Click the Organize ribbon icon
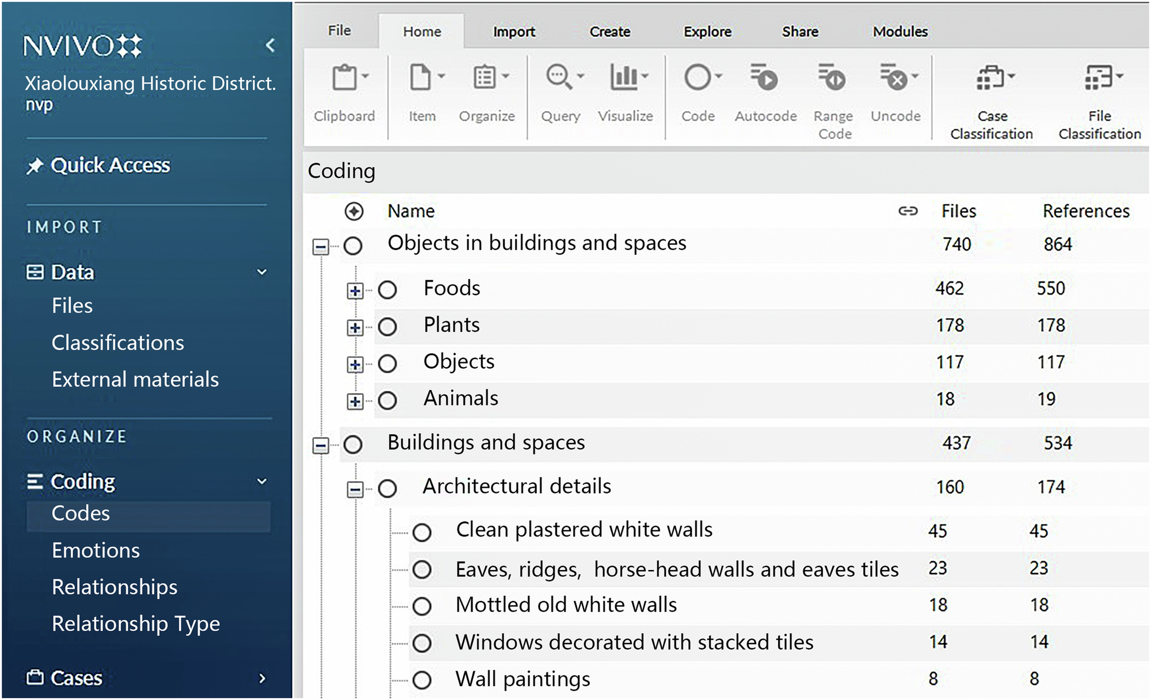The height and width of the screenshot is (700, 1151). (485, 77)
